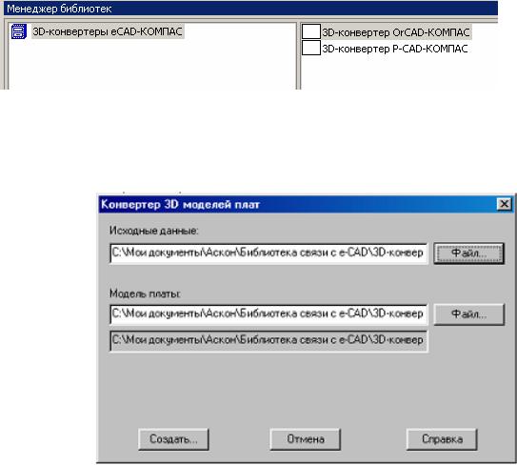Tick the 3D-конвертер P-CAD-КОМПАС checkbox

pyautogui.click(x=311, y=48)
